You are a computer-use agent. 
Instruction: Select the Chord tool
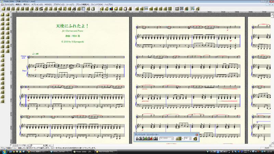point(70,9)
